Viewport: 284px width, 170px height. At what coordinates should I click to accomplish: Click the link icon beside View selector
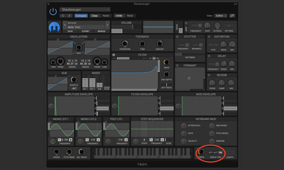(x=232, y=16)
